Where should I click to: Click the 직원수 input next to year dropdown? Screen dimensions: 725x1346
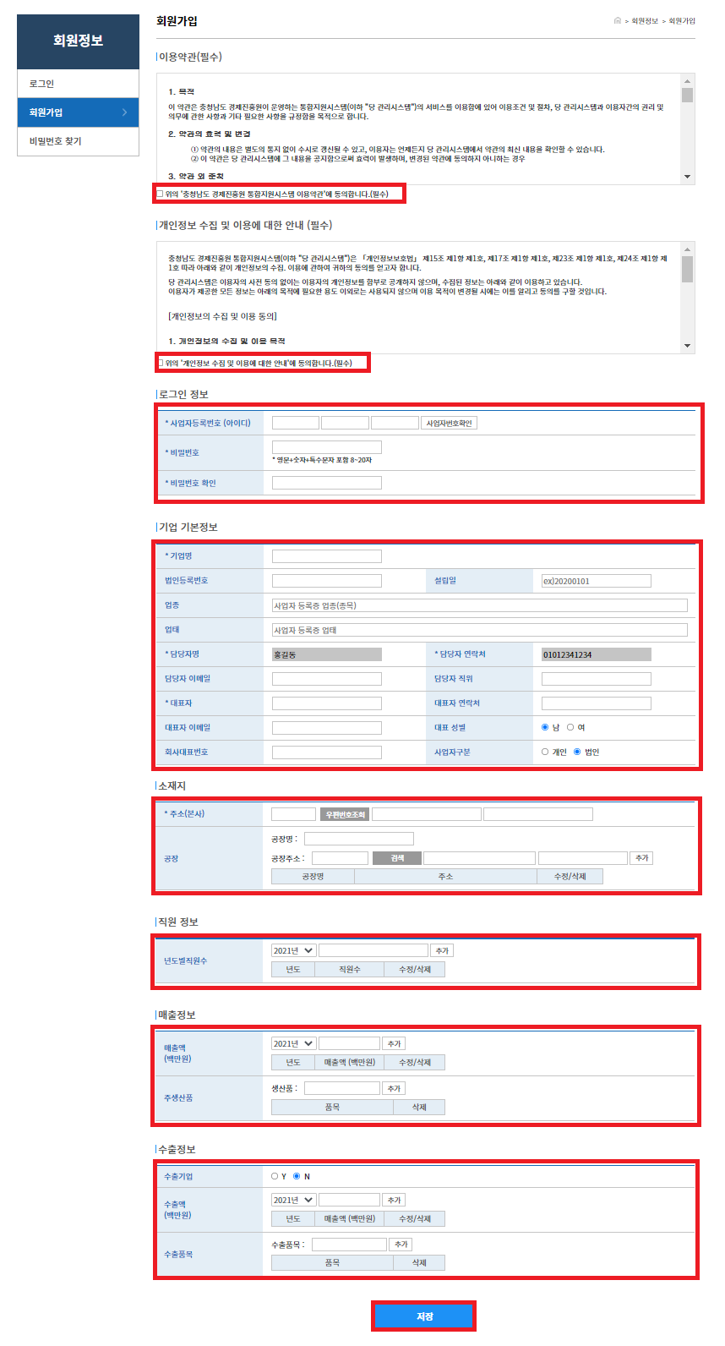pyautogui.click(x=373, y=950)
